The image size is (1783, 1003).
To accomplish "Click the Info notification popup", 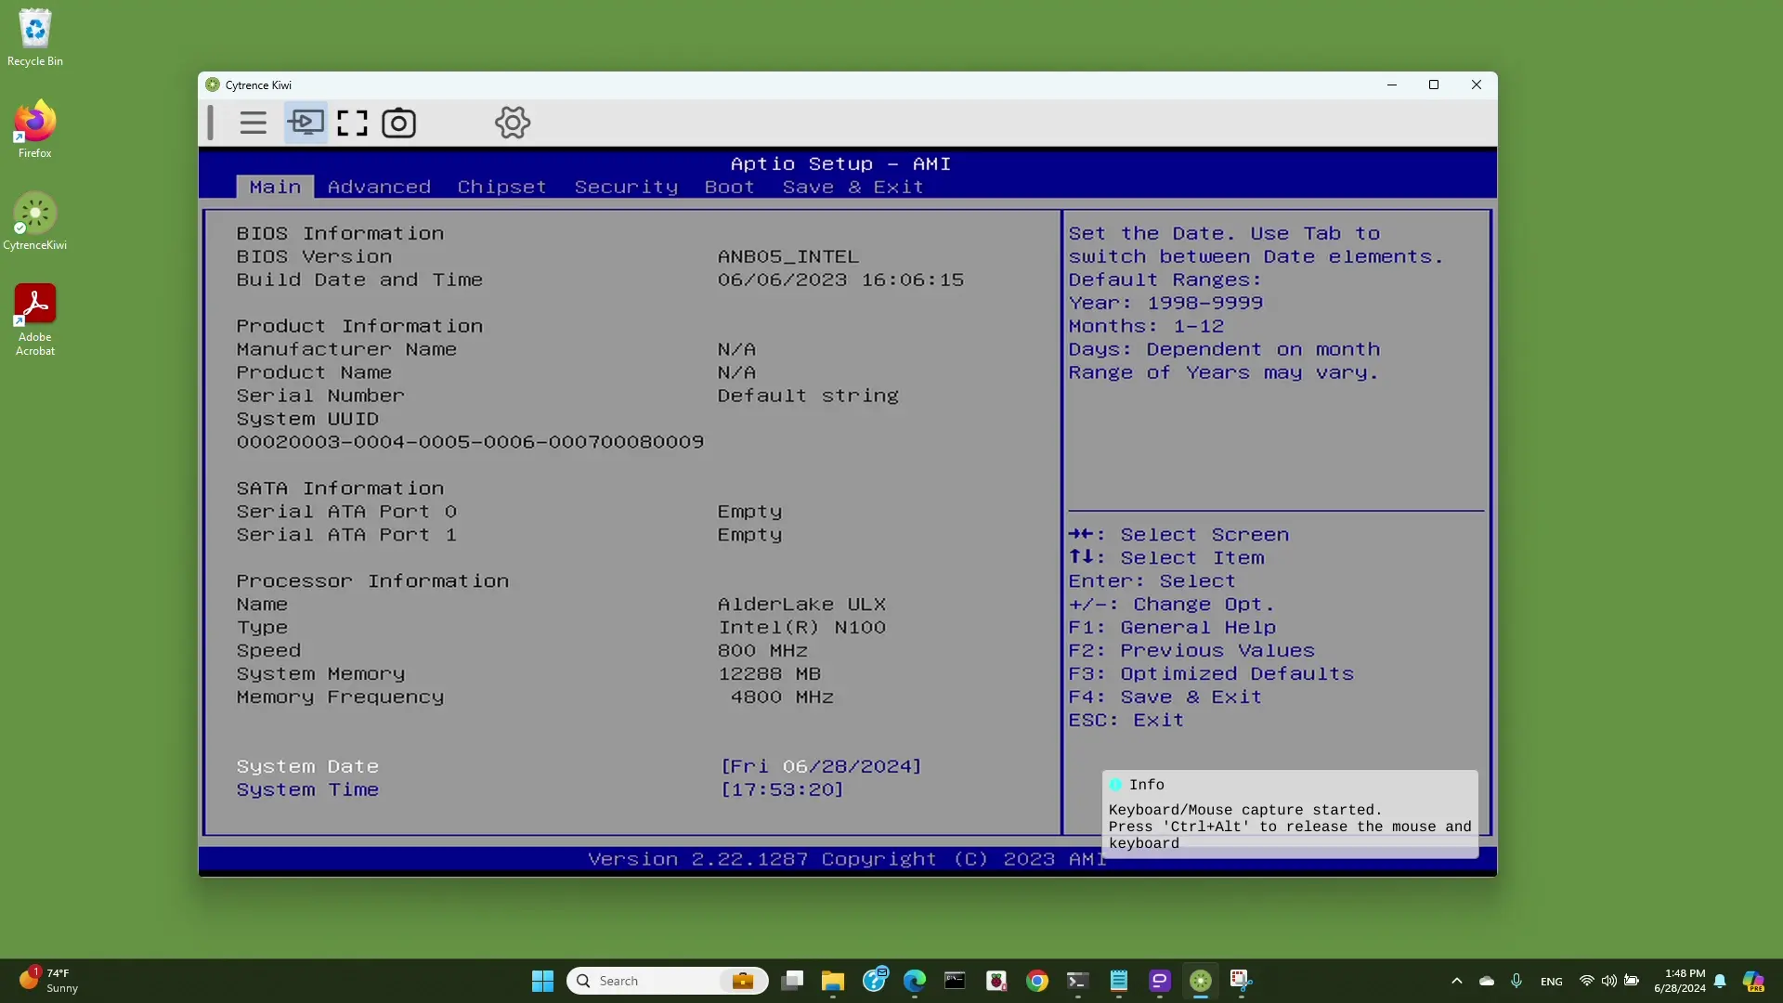I will (1290, 814).
